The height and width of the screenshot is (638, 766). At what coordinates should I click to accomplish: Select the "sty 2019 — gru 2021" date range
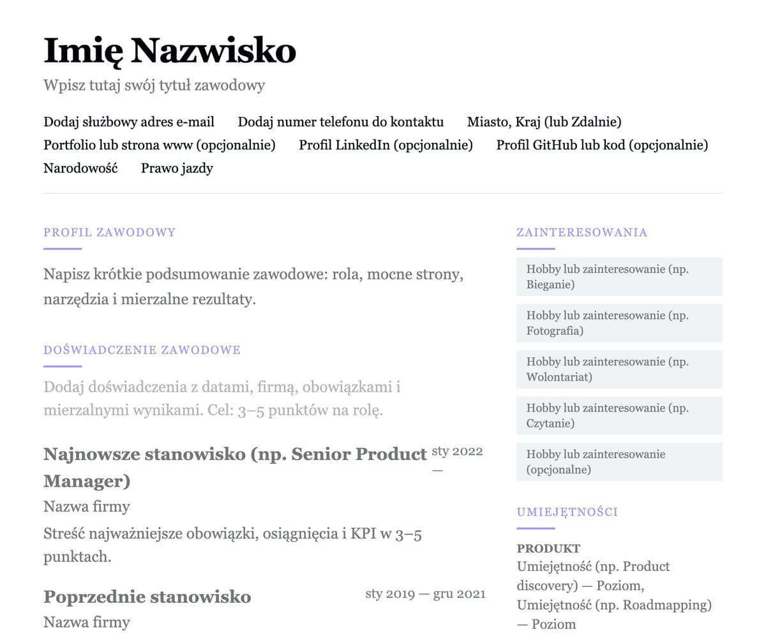[425, 594]
